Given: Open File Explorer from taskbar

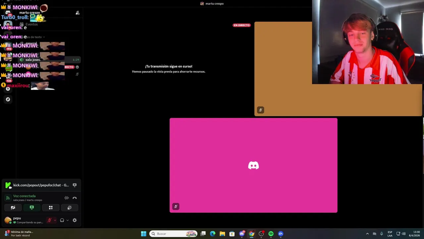Looking at the screenshot, I should tap(222, 234).
